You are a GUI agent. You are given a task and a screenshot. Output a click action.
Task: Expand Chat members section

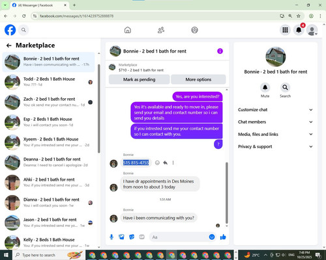pos(275,122)
